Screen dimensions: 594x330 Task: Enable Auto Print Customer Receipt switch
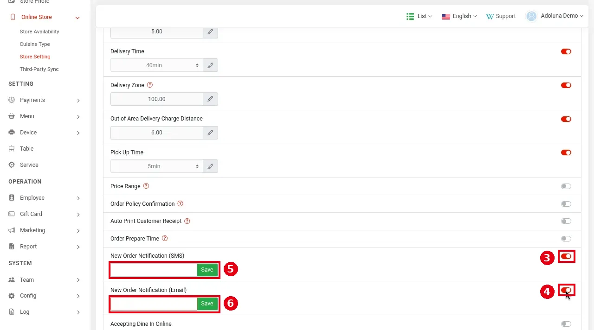(566, 221)
